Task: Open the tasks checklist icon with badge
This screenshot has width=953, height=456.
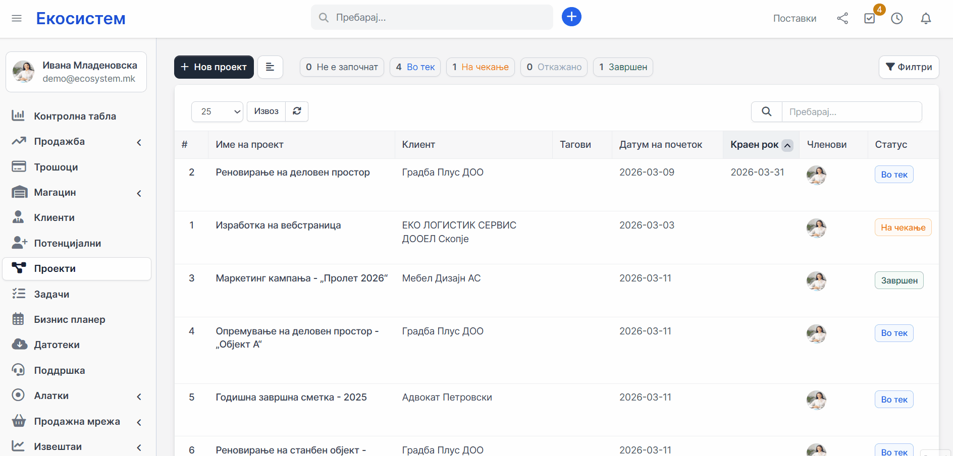Action: (870, 18)
